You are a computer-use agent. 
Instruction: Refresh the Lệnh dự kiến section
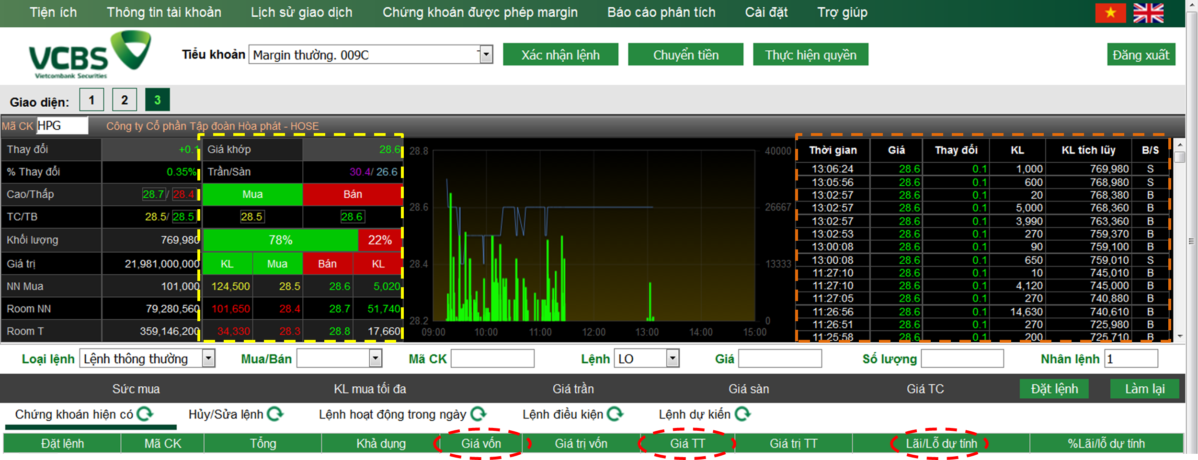pos(742,415)
